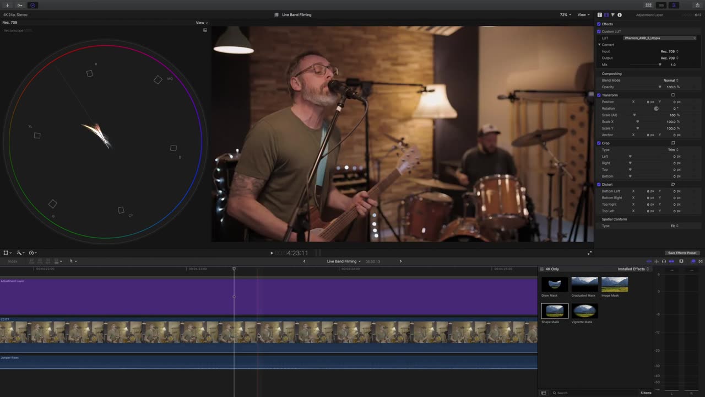Screen dimensions: 705x397
Task: Toggle audio skimming waveform icon
Action: pos(657,261)
